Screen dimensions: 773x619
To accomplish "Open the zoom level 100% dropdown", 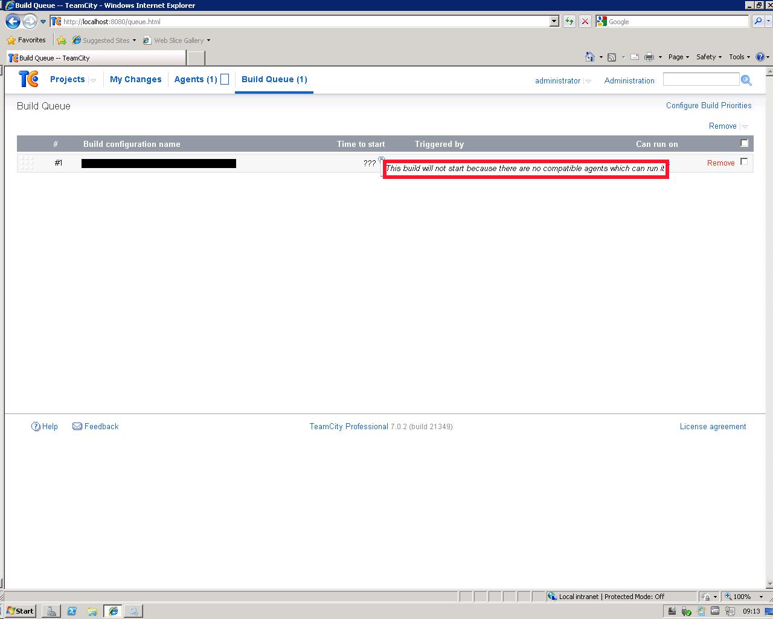I will pos(761,597).
